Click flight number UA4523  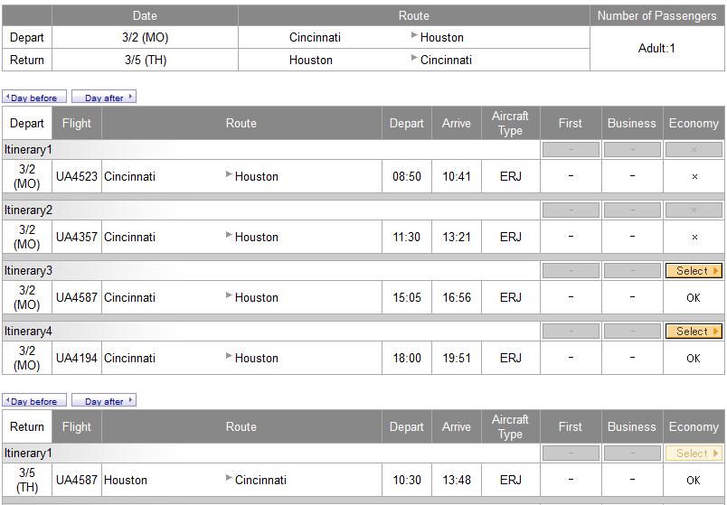pos(77,176)
